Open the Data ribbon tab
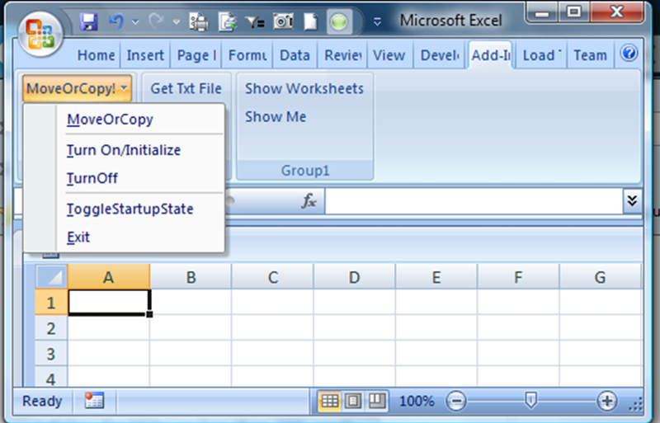660x423 pixels. click(x=295, y=55)
